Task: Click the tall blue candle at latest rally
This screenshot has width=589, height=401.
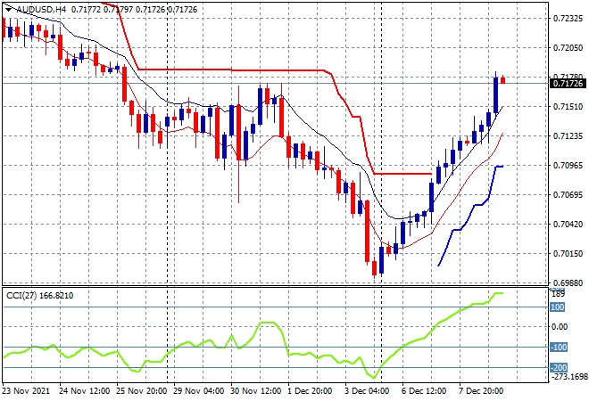Action: [495, 94]
